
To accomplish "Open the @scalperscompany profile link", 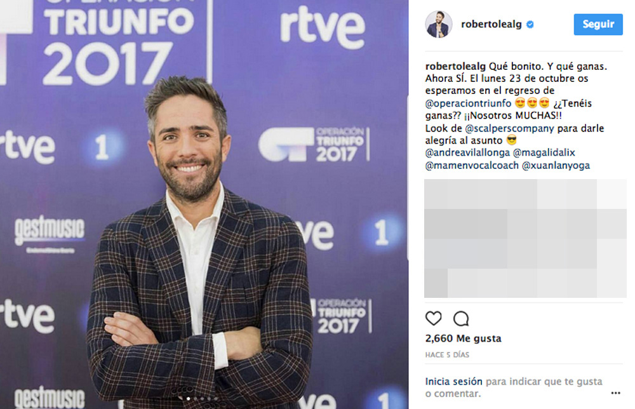I will click(x=509, y=128).
